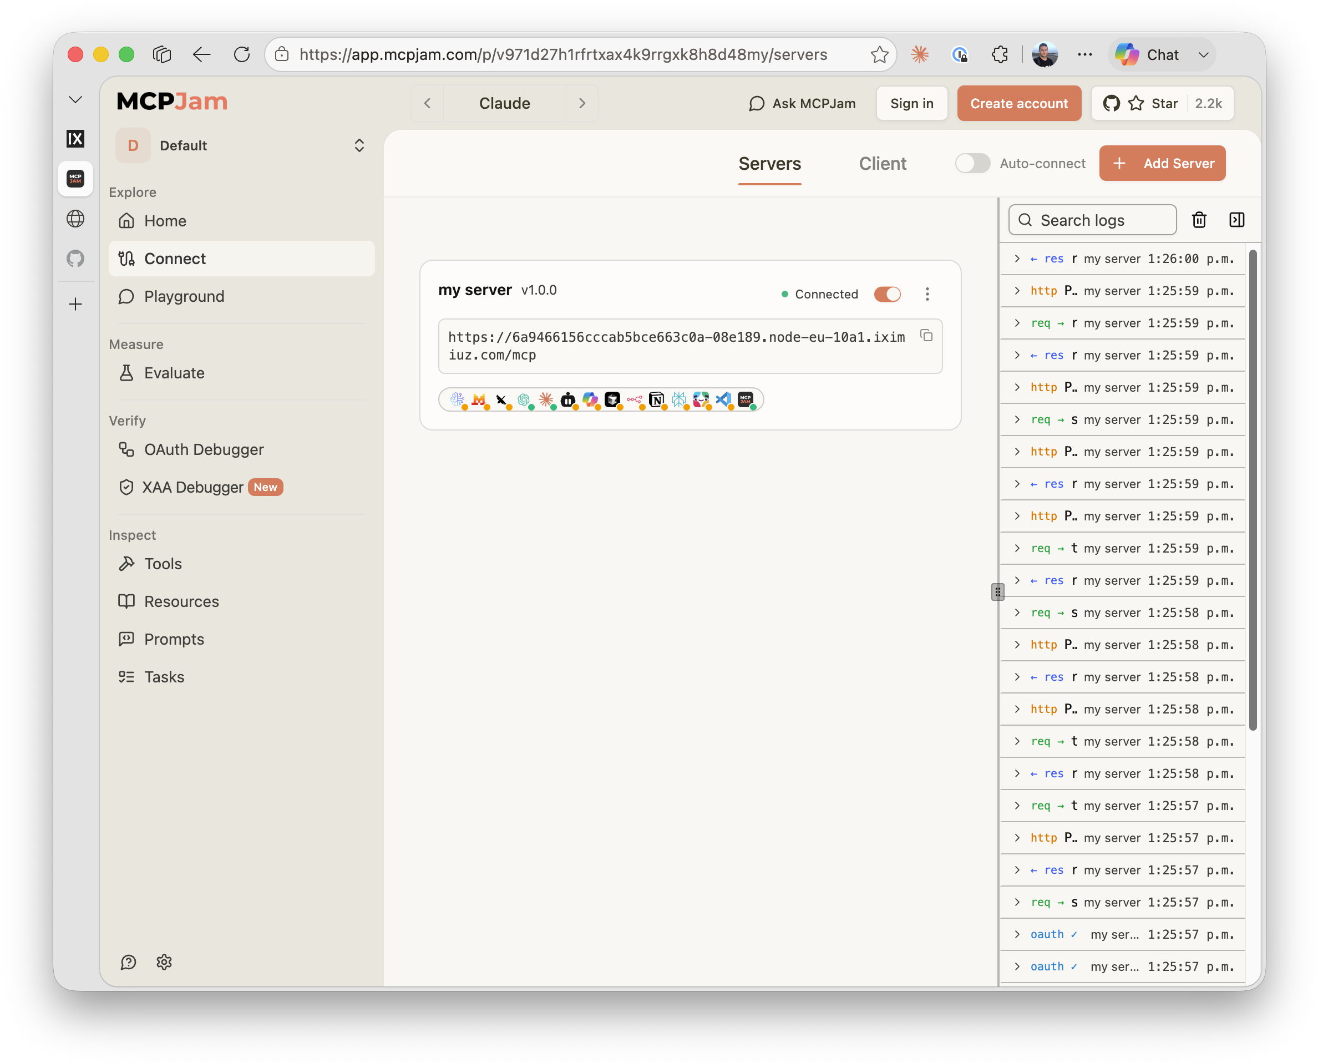Select the Mistral client icon on server card
This screenshot has height=1063, width=1318.
[478, 400]
